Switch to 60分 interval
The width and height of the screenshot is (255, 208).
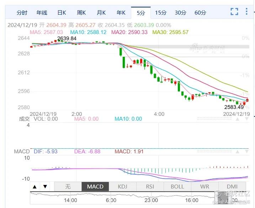pyautogui.click(x=200, y=13)
